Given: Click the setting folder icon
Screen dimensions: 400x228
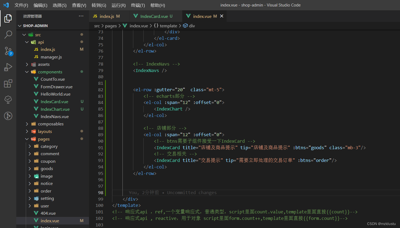Looking at the screenshot, I should coord(36,198).
